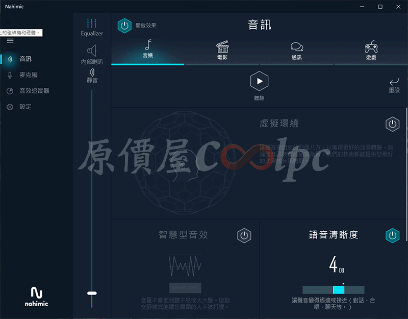Close the Nahimic window

(x=398, y=7)
